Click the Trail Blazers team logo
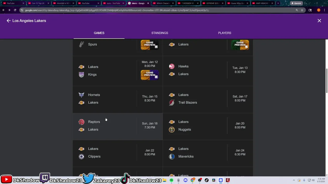This screenshot has width=328, height=184. pyautogui.click(x=172, y=102)
